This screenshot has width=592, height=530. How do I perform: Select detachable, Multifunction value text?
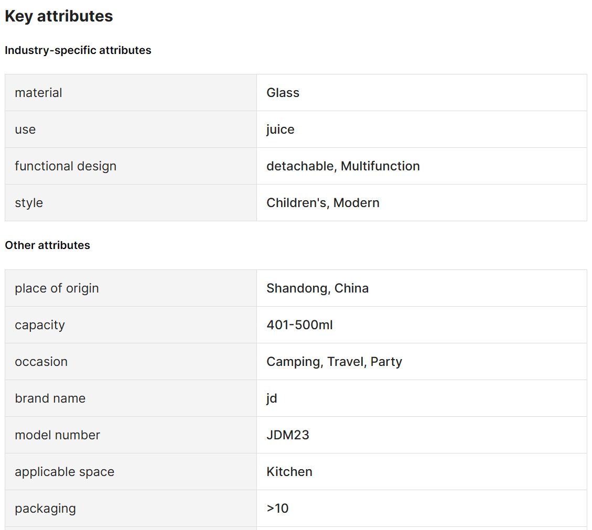(x=343, y=166)
